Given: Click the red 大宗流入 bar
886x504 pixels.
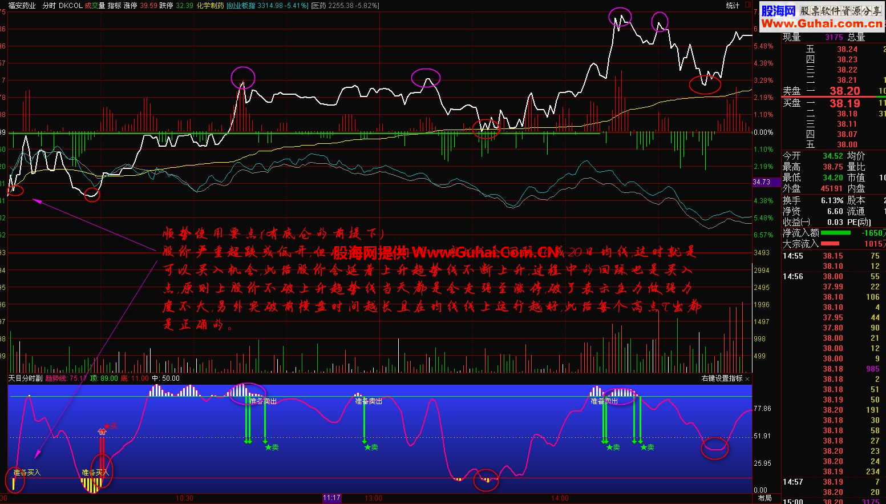Looking at the screenshot, I should 830,244.
